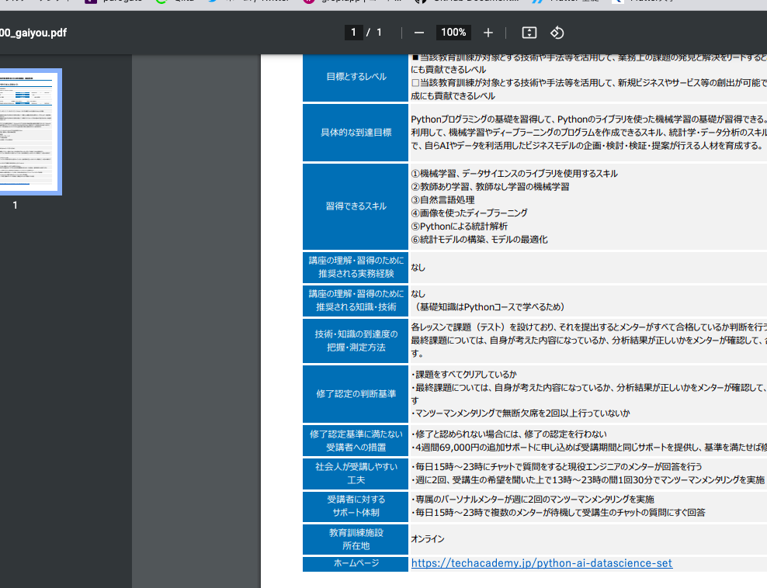767x588 pixels.
Task: Click the 推奨される実務経験 header cell
Action: tap(356, 267)
